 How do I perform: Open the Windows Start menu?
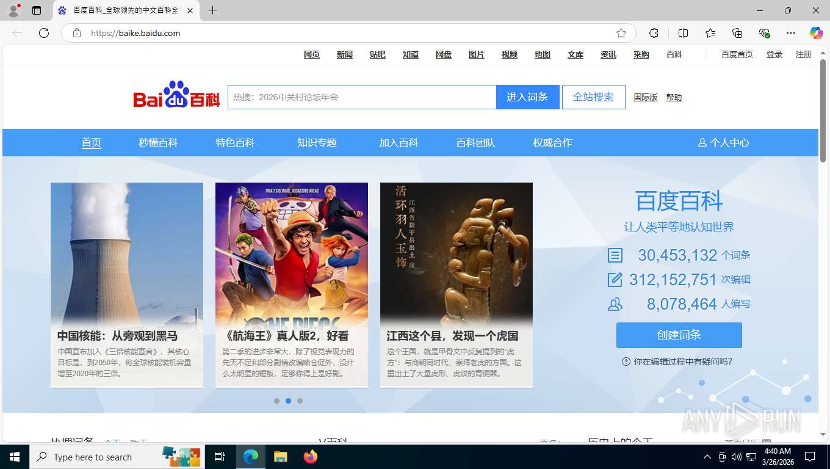point(15,457)
